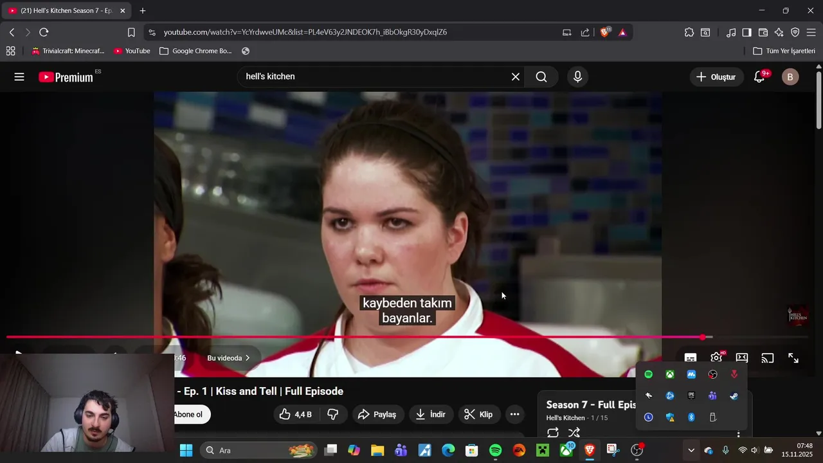Viewport: 823px width, 463px height.
Task: Open Epic Games tray icon
Action: pos(691,396)
